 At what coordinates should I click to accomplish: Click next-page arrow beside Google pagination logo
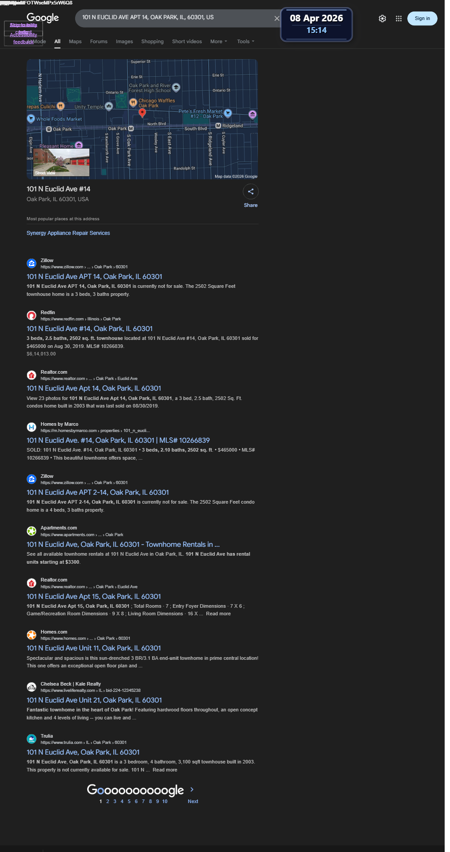pyautogui.click(x=192, y=789)
